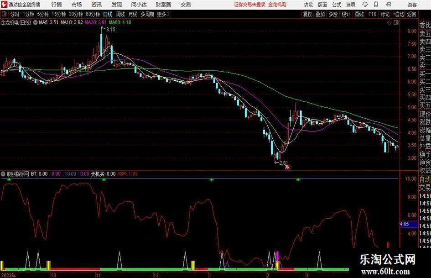Open the 选项 menu
Image resolution: width=431 pixels, height=278 pixels.
tap(350, 5)
